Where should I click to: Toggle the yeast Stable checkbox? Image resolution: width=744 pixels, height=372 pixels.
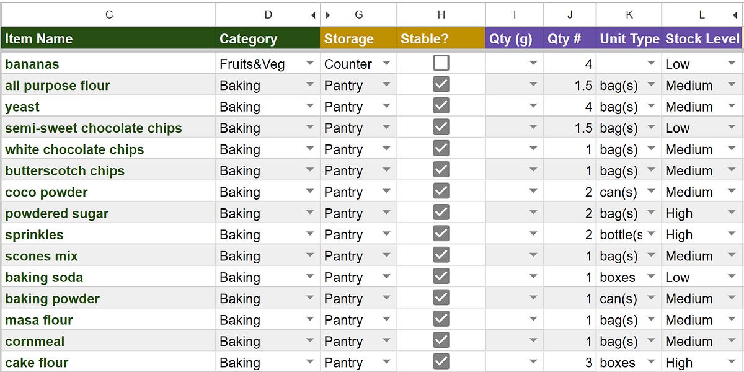click(x=441, y=106)
